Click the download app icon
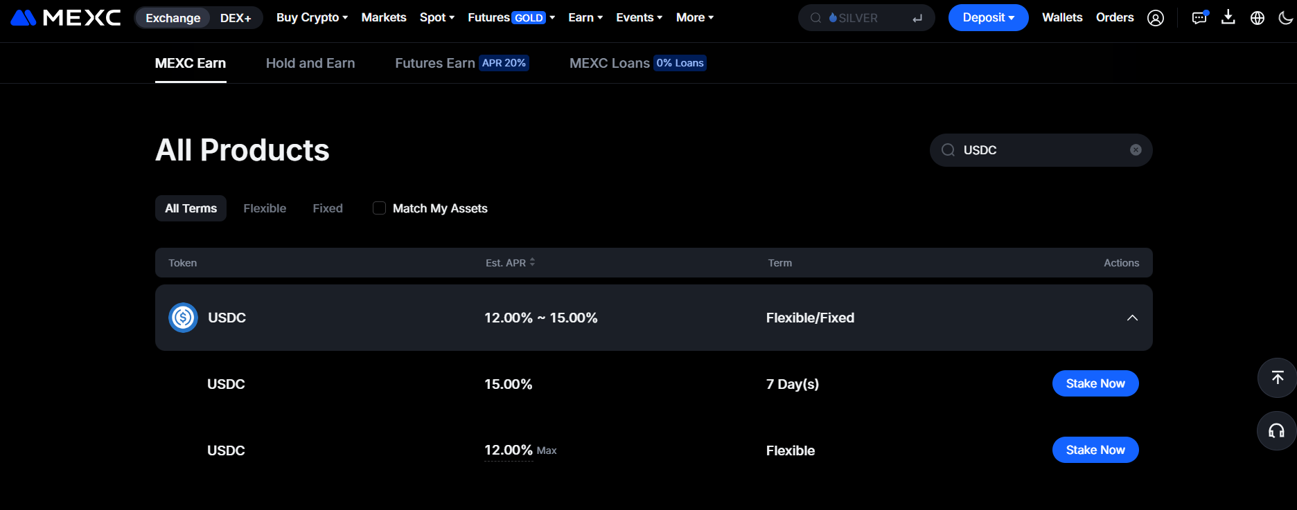Viewport: 1297px width, 510px height. point(1228,17)
